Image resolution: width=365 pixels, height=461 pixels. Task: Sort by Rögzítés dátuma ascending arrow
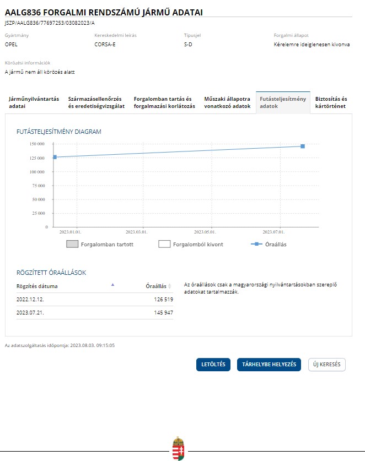(112, 285)
